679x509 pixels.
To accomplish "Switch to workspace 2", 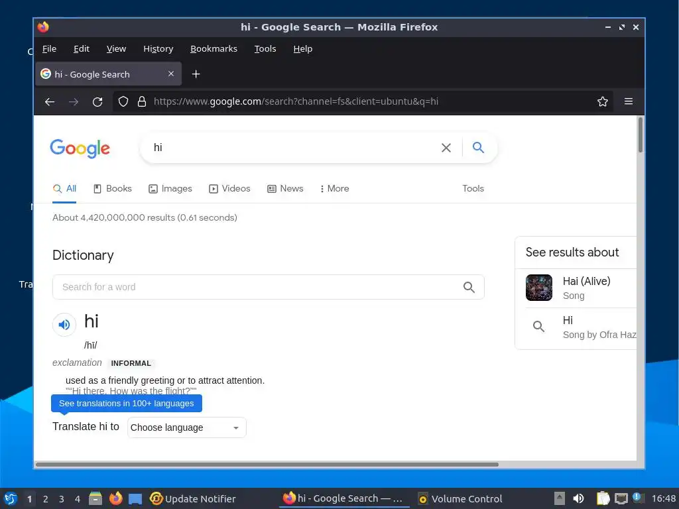I will (x=46, y=499).
